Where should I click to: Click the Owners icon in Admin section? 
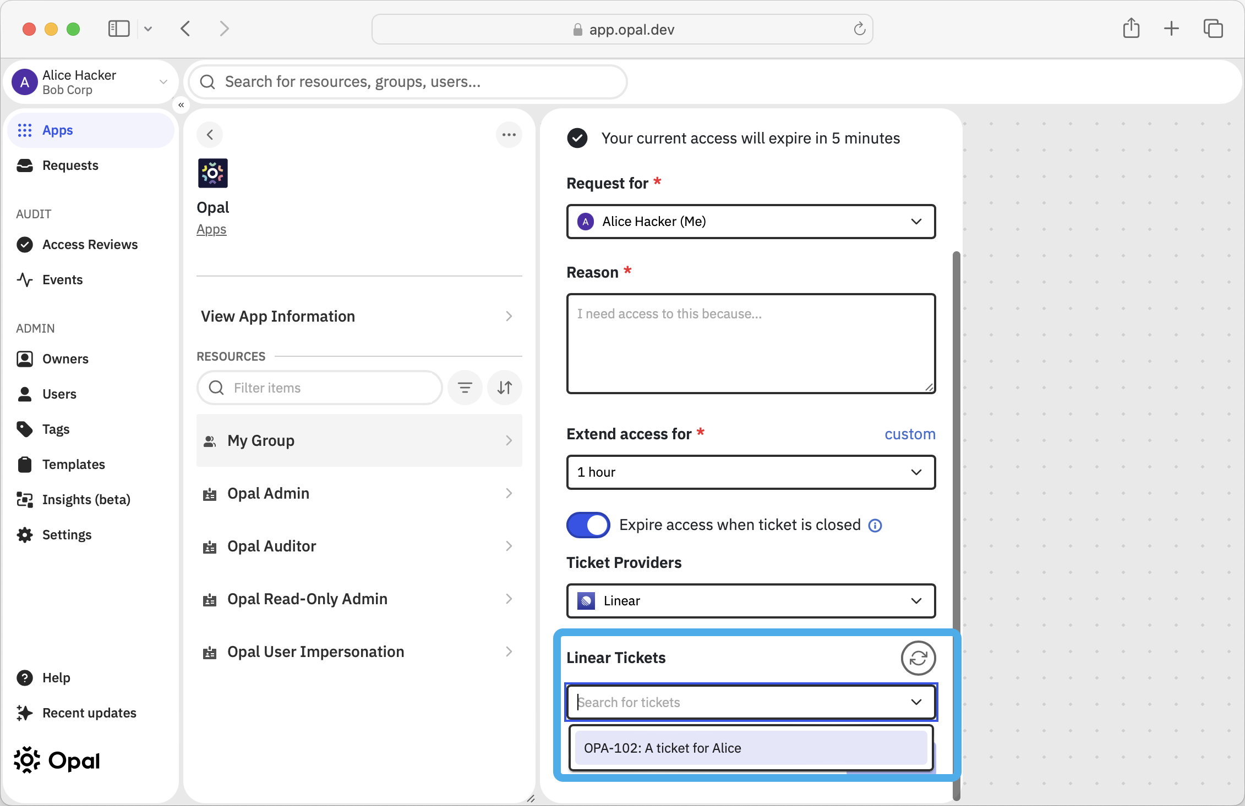point(25,359)
